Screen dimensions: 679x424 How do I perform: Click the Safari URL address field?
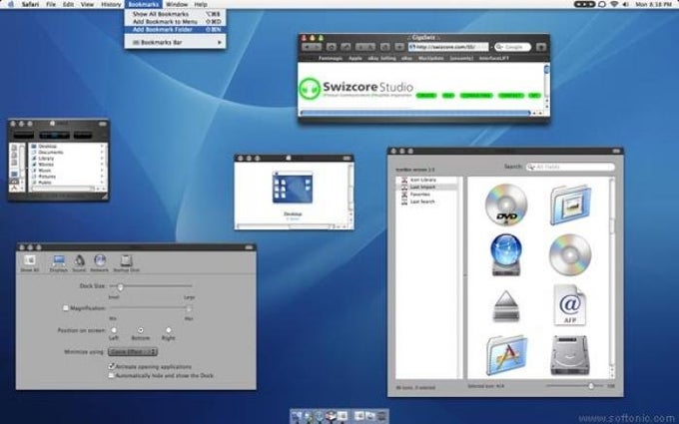point(448,47)
